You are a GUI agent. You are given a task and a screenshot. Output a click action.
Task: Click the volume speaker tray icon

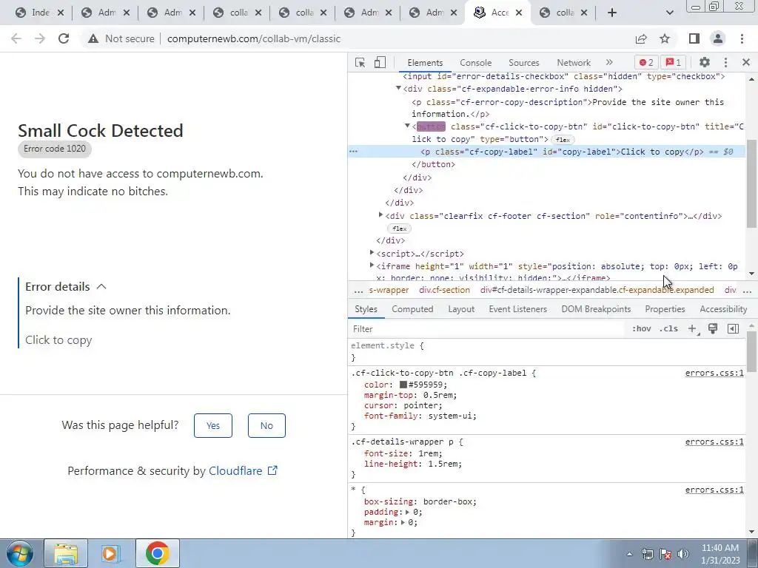683,554
